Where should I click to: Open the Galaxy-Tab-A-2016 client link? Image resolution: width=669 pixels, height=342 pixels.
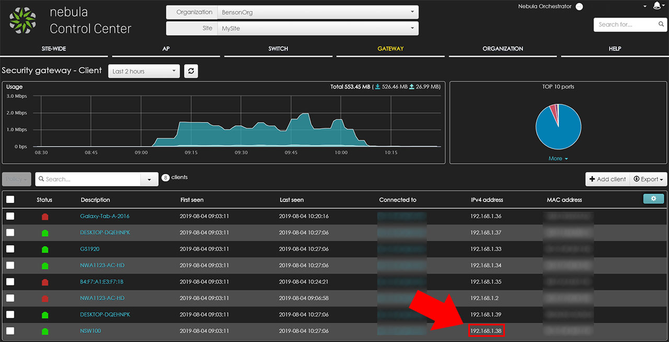click(x=105, y=216)
